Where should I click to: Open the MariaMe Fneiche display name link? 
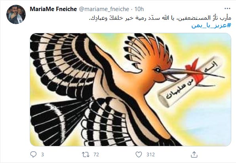pyautogui.click(x=53, y=9)
